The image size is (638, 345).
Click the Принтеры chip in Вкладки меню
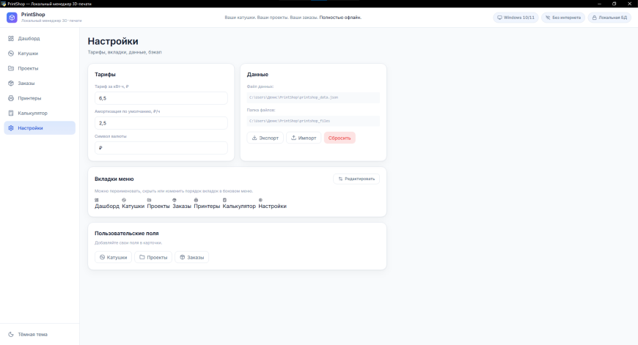click(207, 204)
